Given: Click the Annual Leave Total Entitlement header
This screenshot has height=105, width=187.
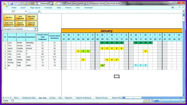Looking at the screenshot, I should 42,37.
